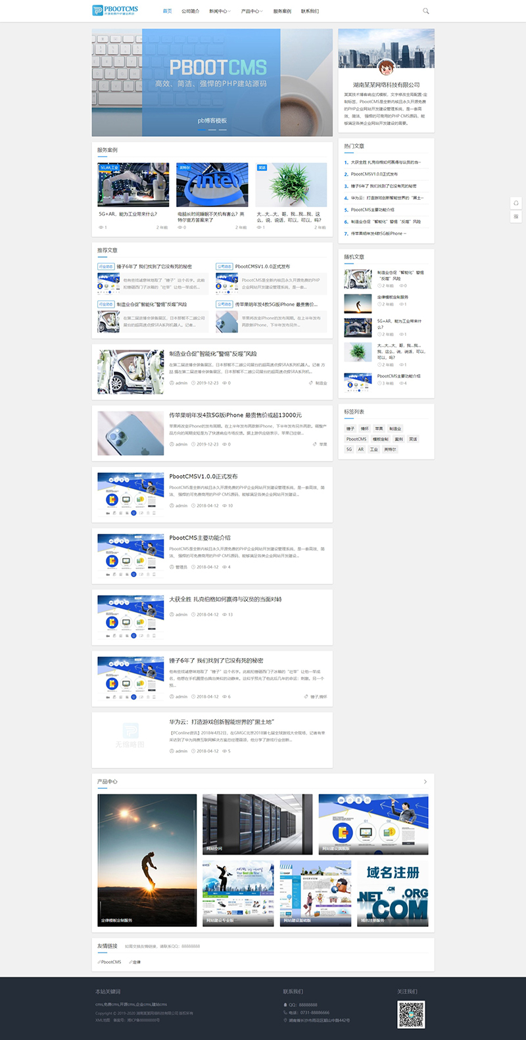Open the 联系我们 navigation item
526x1040 pixels.
click(x=310, y=11)
